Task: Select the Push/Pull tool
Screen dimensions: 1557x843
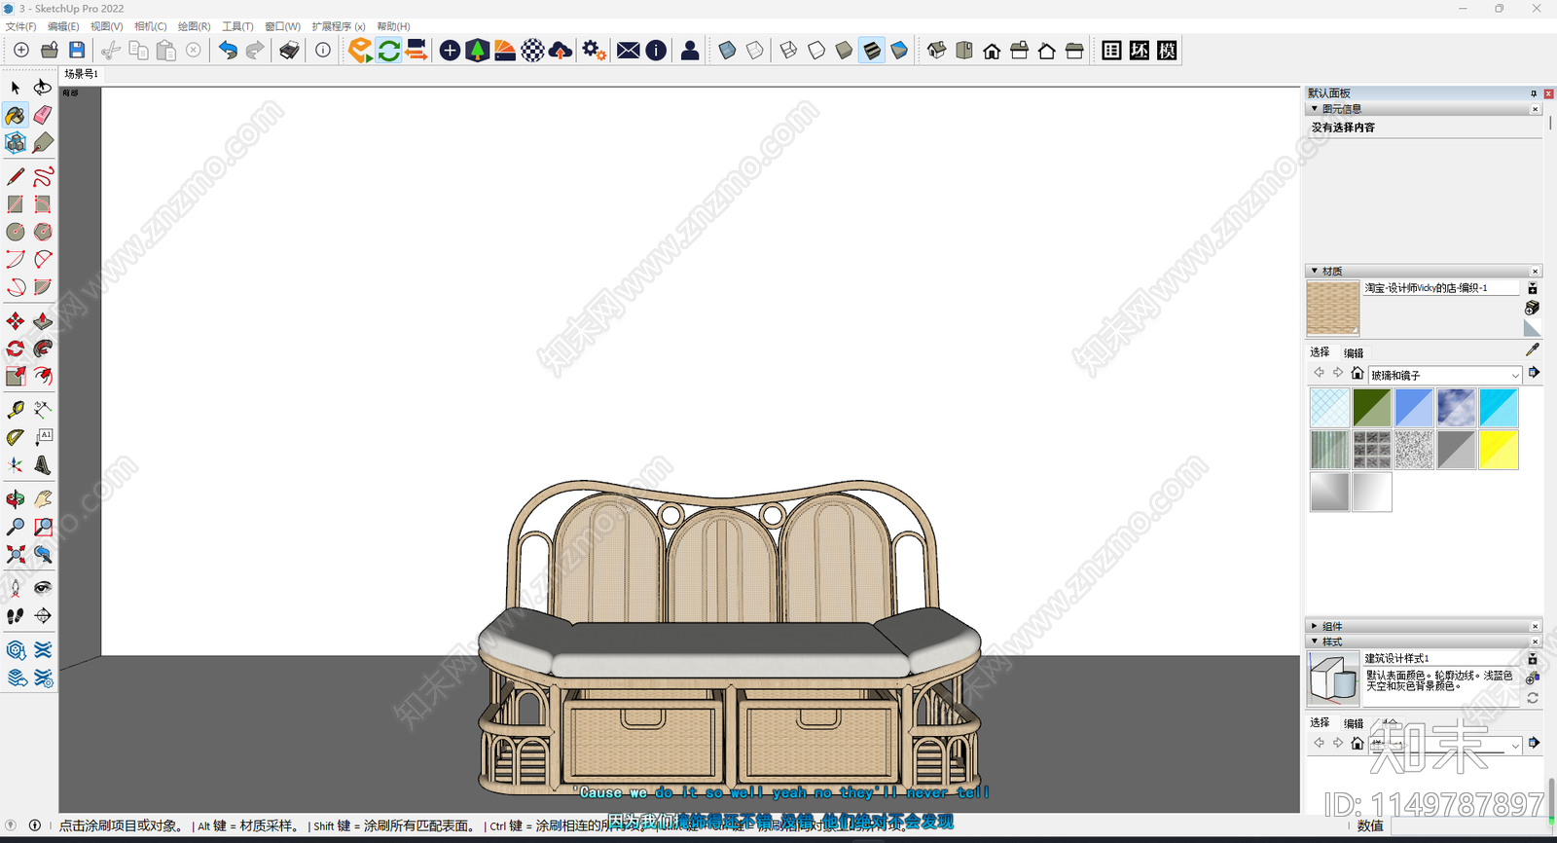Action: [43, 321]
